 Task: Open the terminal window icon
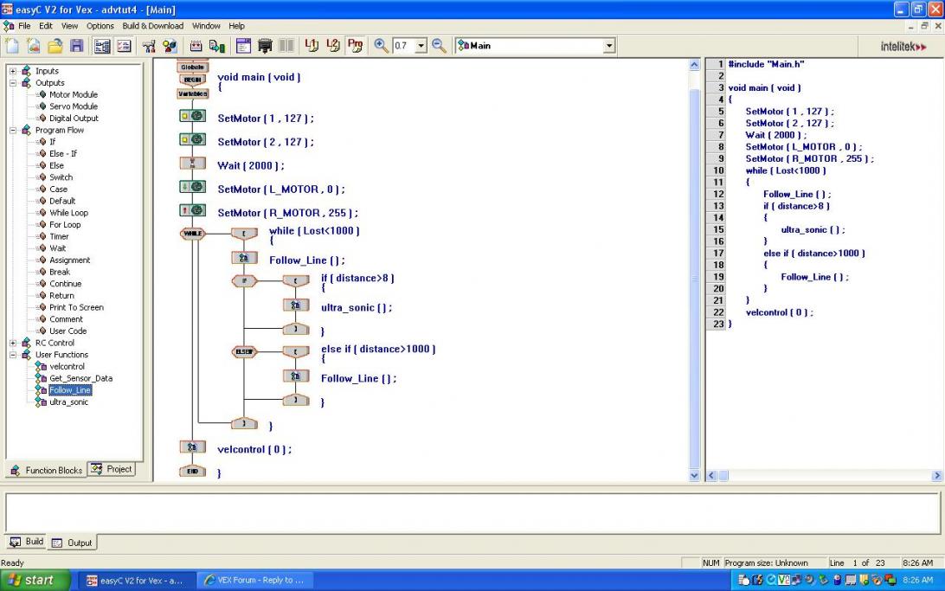click(243, 46)
